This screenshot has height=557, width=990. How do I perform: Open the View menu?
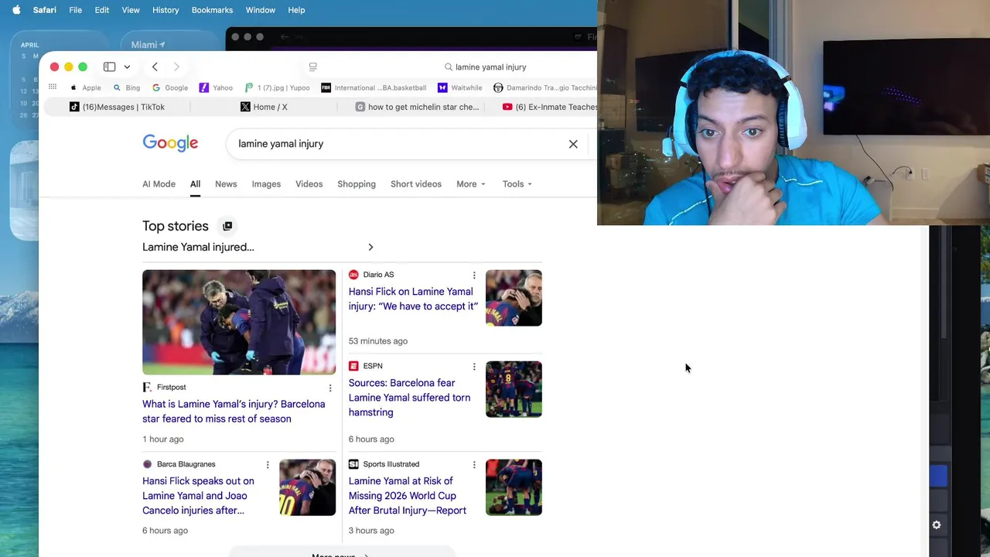pos(131,10)
